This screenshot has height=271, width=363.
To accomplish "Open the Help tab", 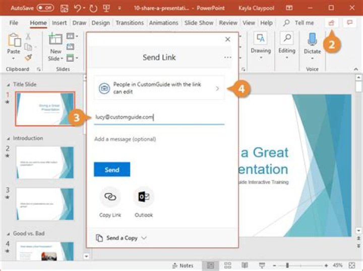I will (x=266, y=23).
